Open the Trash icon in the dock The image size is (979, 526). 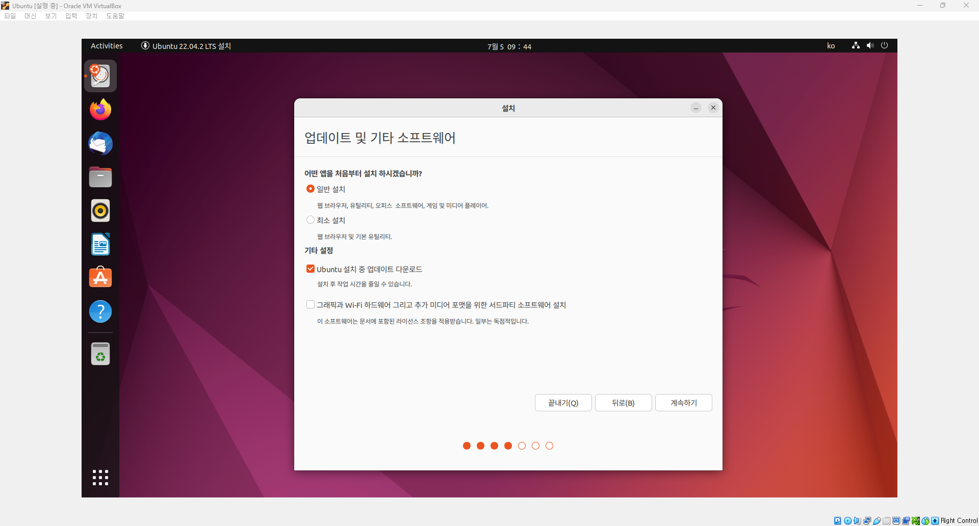[x=100, y=354]
